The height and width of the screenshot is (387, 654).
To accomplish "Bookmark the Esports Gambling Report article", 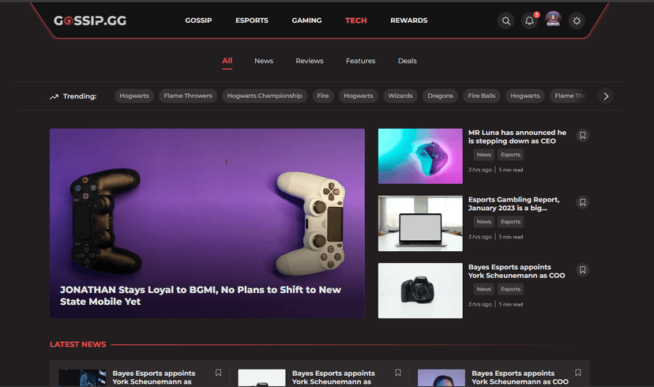I will click(583, 202).
